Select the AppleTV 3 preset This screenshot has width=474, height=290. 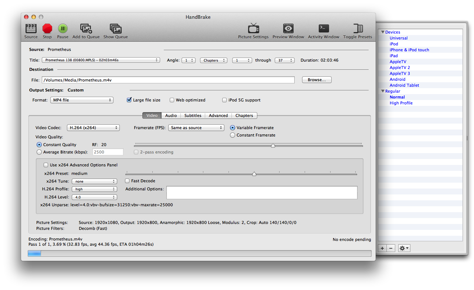coord(400,73)
